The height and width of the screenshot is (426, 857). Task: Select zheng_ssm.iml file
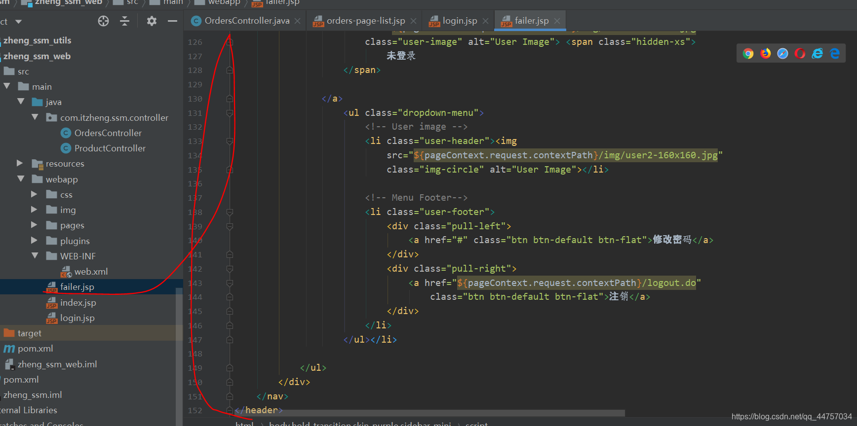point(32,394)
